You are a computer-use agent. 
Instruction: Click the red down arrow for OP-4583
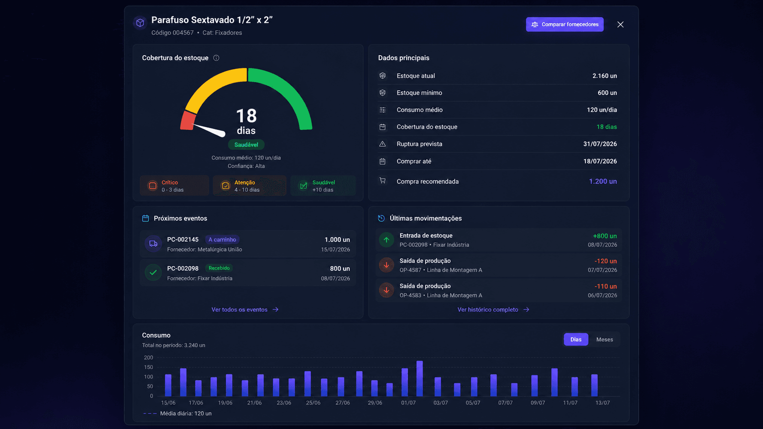coord(387,290)
